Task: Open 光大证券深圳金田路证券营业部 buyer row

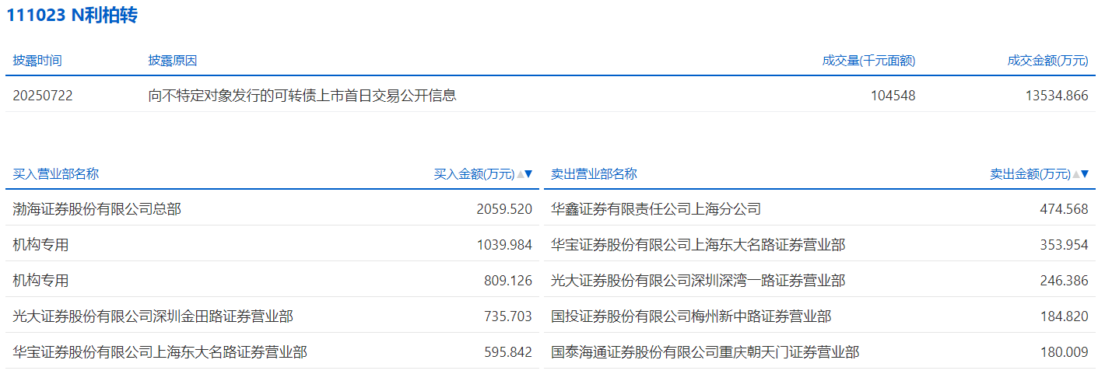Action: (x=153, y=316)
